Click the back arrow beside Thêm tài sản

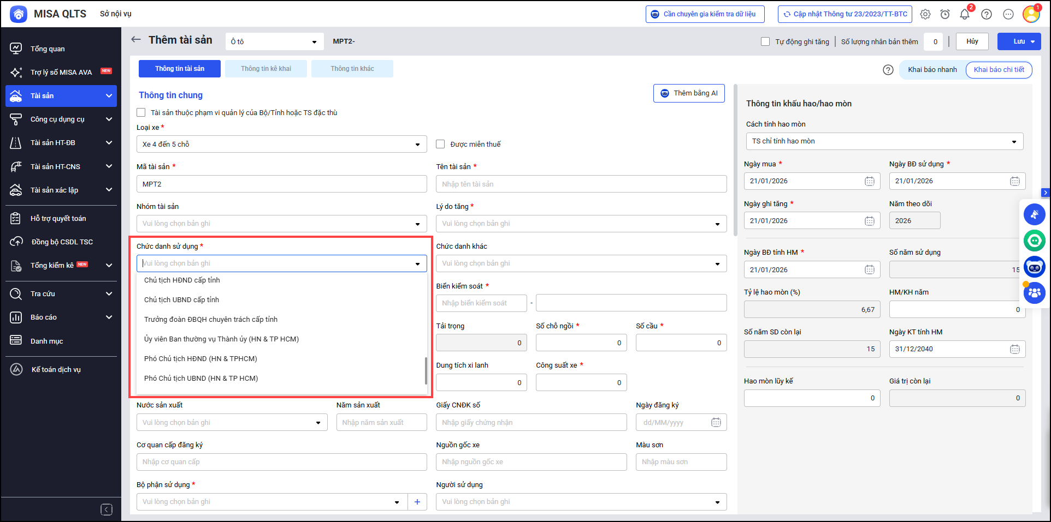click(x=136, y=40)
